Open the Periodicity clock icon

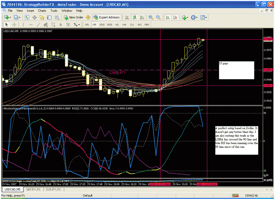pyautogui.click(x=193, y=17)
